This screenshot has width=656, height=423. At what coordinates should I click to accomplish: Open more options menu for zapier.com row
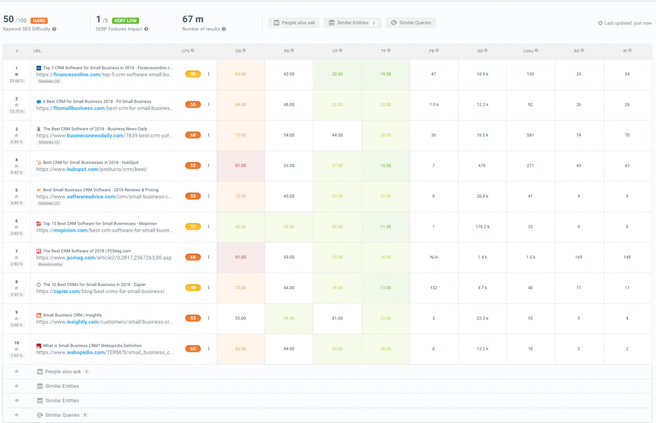pyautogui.click(x=208, y=287)
